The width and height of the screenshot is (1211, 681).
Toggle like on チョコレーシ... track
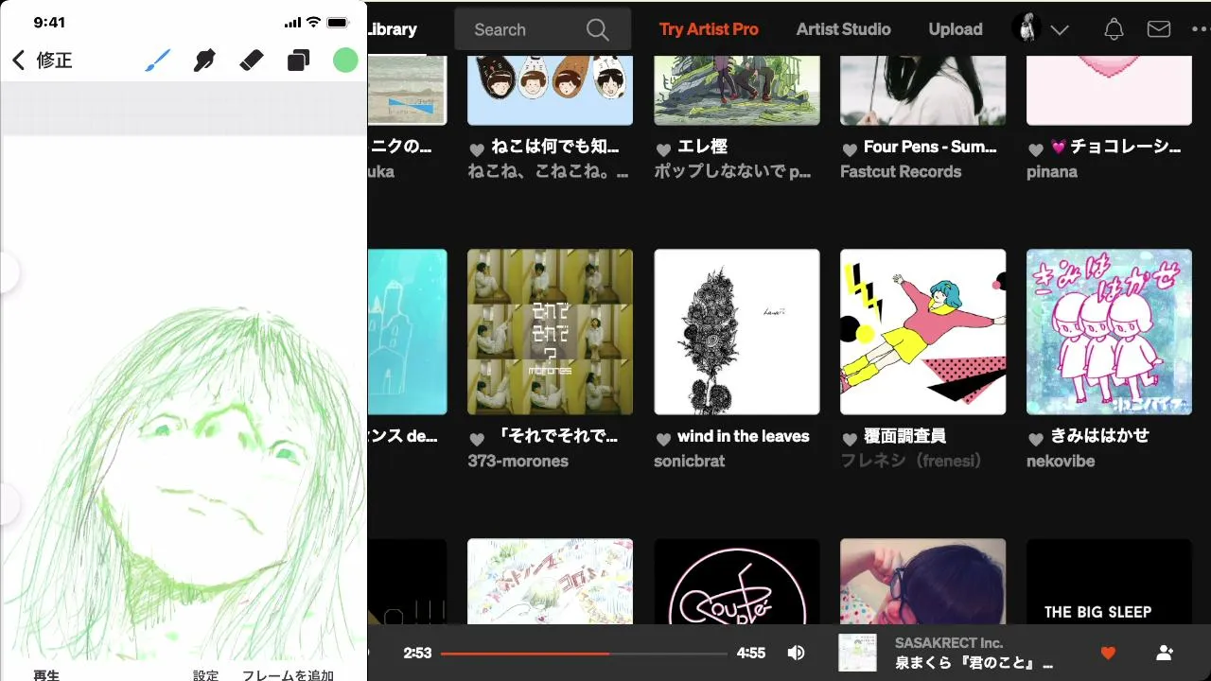1036,149
